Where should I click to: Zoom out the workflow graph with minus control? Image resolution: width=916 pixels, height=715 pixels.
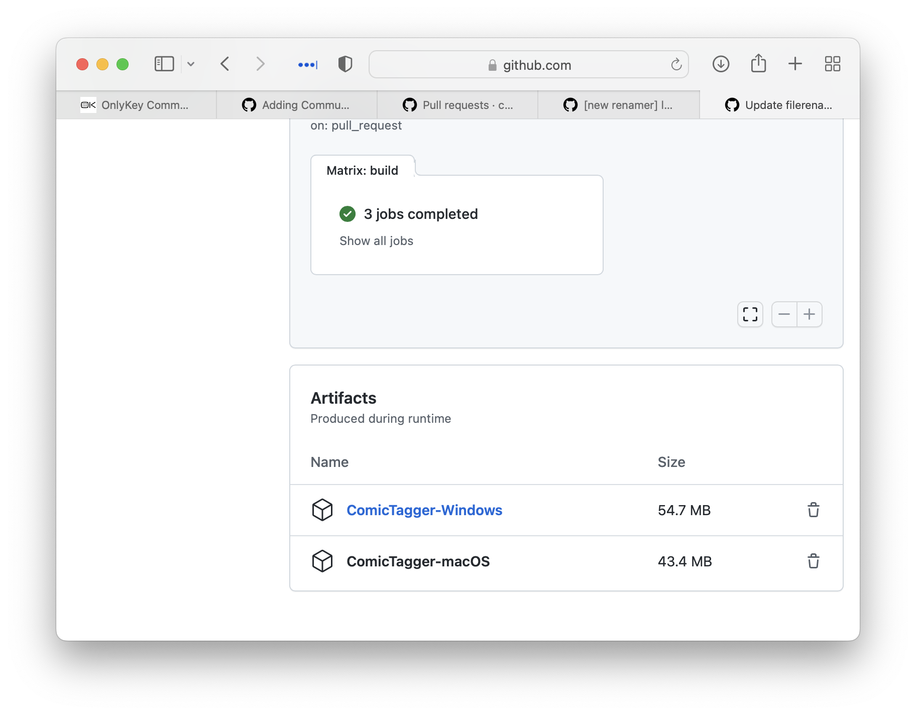[x=784, y=314]
